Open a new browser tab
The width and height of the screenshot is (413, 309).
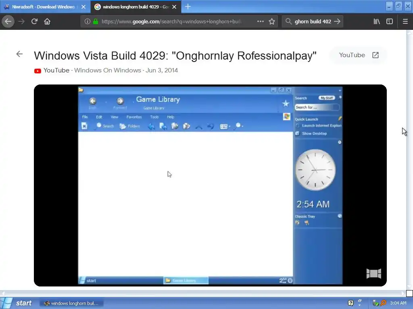pos(188,6)
